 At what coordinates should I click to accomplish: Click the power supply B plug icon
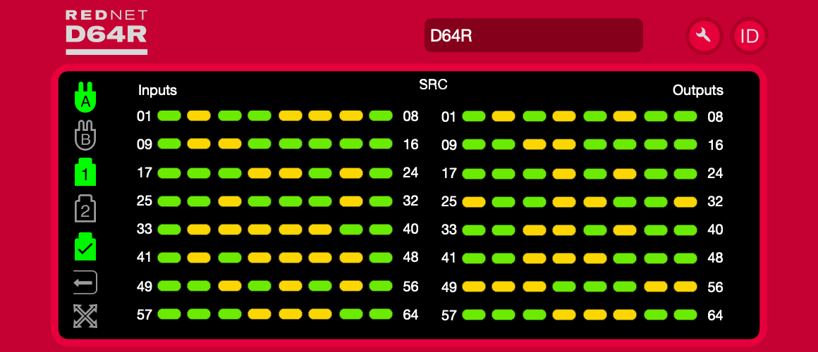[85, 134]
